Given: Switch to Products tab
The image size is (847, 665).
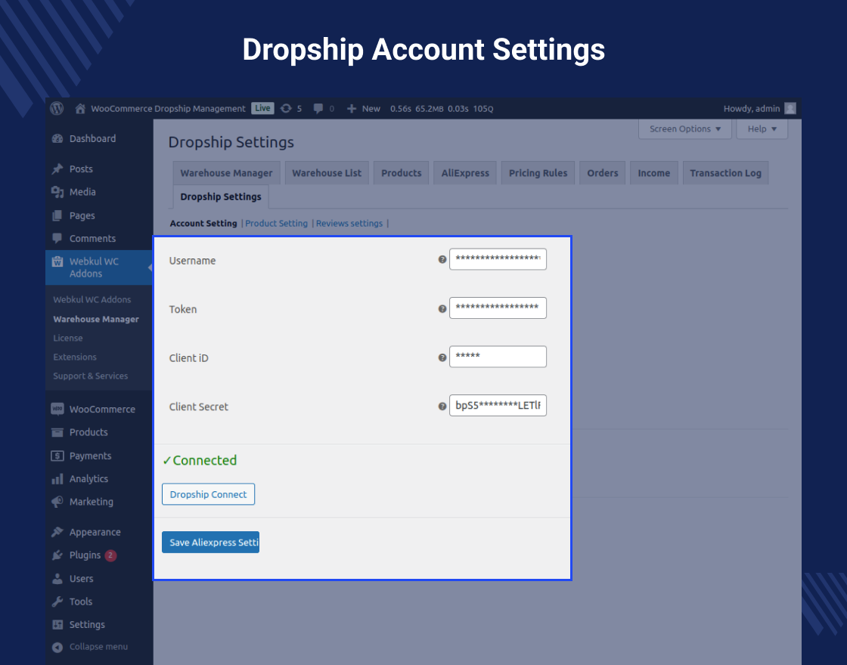Looking at the screenshot, I should point(402,173).
